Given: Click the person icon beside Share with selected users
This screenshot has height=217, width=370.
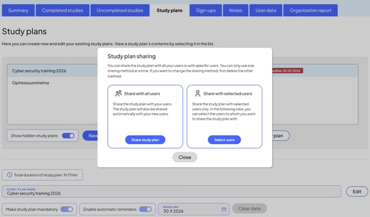Looking at the screenshot, I should tap(198, 93).
